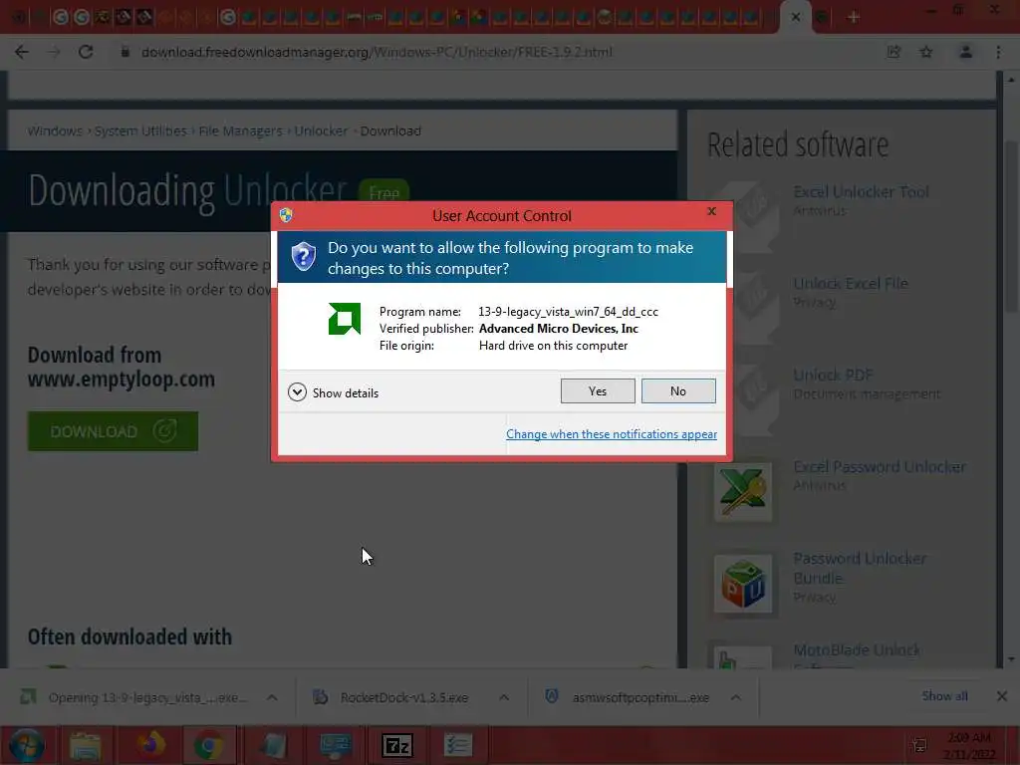Click the first Google favicon tab
1020x765 pixels.
[61, 17]
